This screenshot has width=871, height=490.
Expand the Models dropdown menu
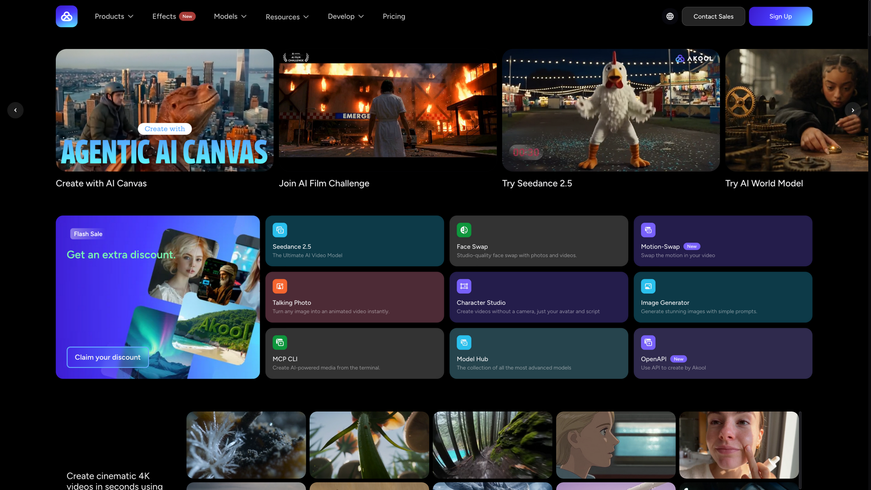230,16
